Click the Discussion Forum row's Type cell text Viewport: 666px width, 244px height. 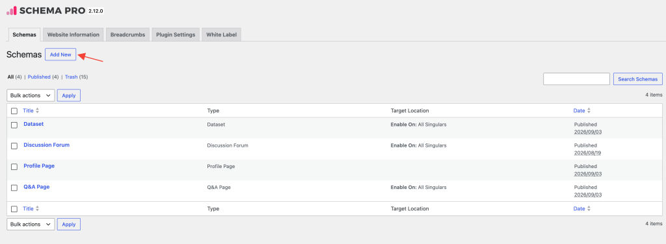pyautogui.click(x=228, y=145)
